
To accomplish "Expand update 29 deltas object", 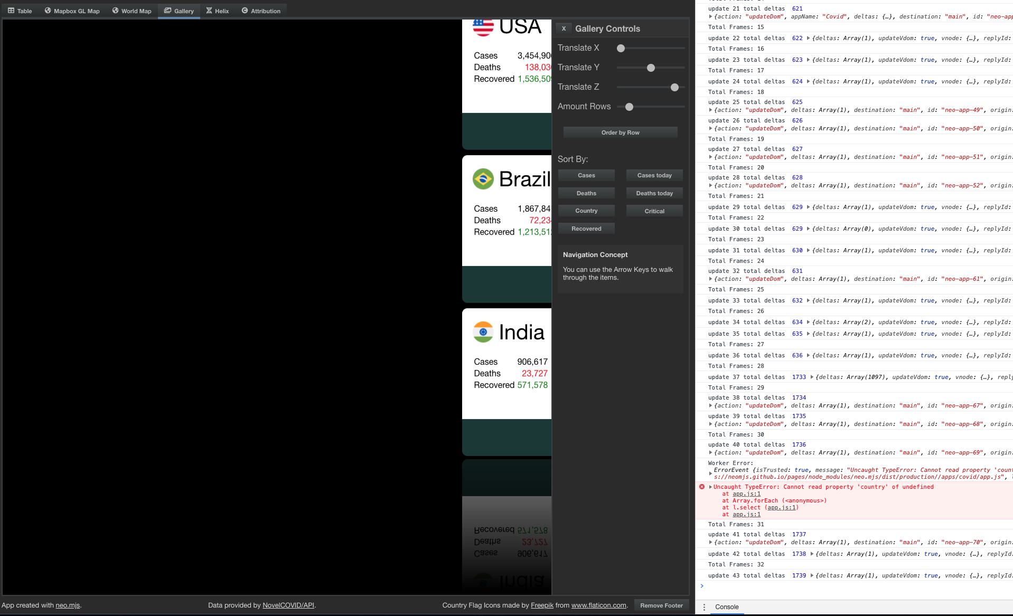I will (808, 207).
